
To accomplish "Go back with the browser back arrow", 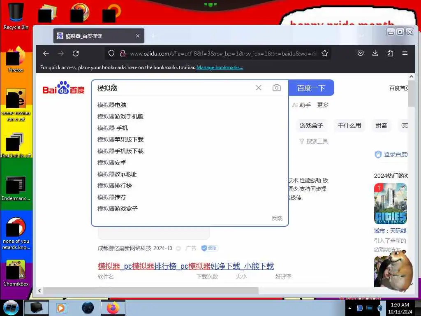I will tap(46, 53).
